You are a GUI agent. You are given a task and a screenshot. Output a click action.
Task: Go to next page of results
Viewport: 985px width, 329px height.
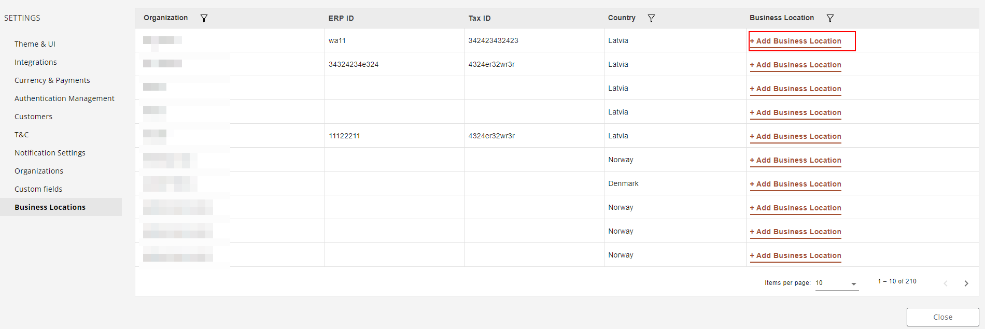[966, 283]
